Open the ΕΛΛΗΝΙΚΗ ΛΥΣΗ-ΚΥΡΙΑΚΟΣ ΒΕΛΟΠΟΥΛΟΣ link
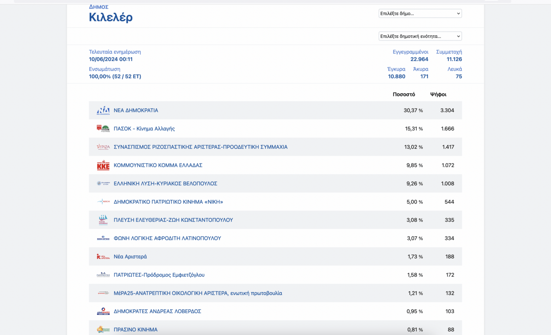 click(166, 183)
